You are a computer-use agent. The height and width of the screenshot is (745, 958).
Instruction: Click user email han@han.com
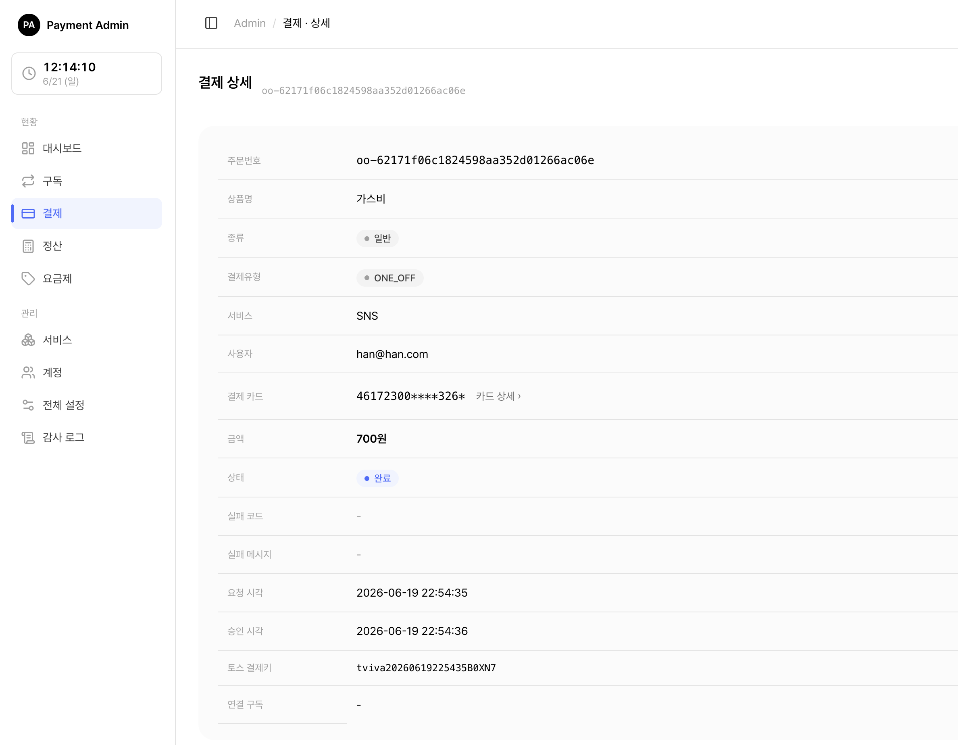click(392, 354)
